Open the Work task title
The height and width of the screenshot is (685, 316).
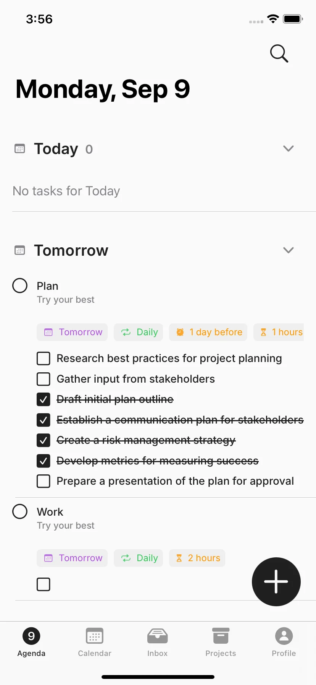[x=50, y=512]
